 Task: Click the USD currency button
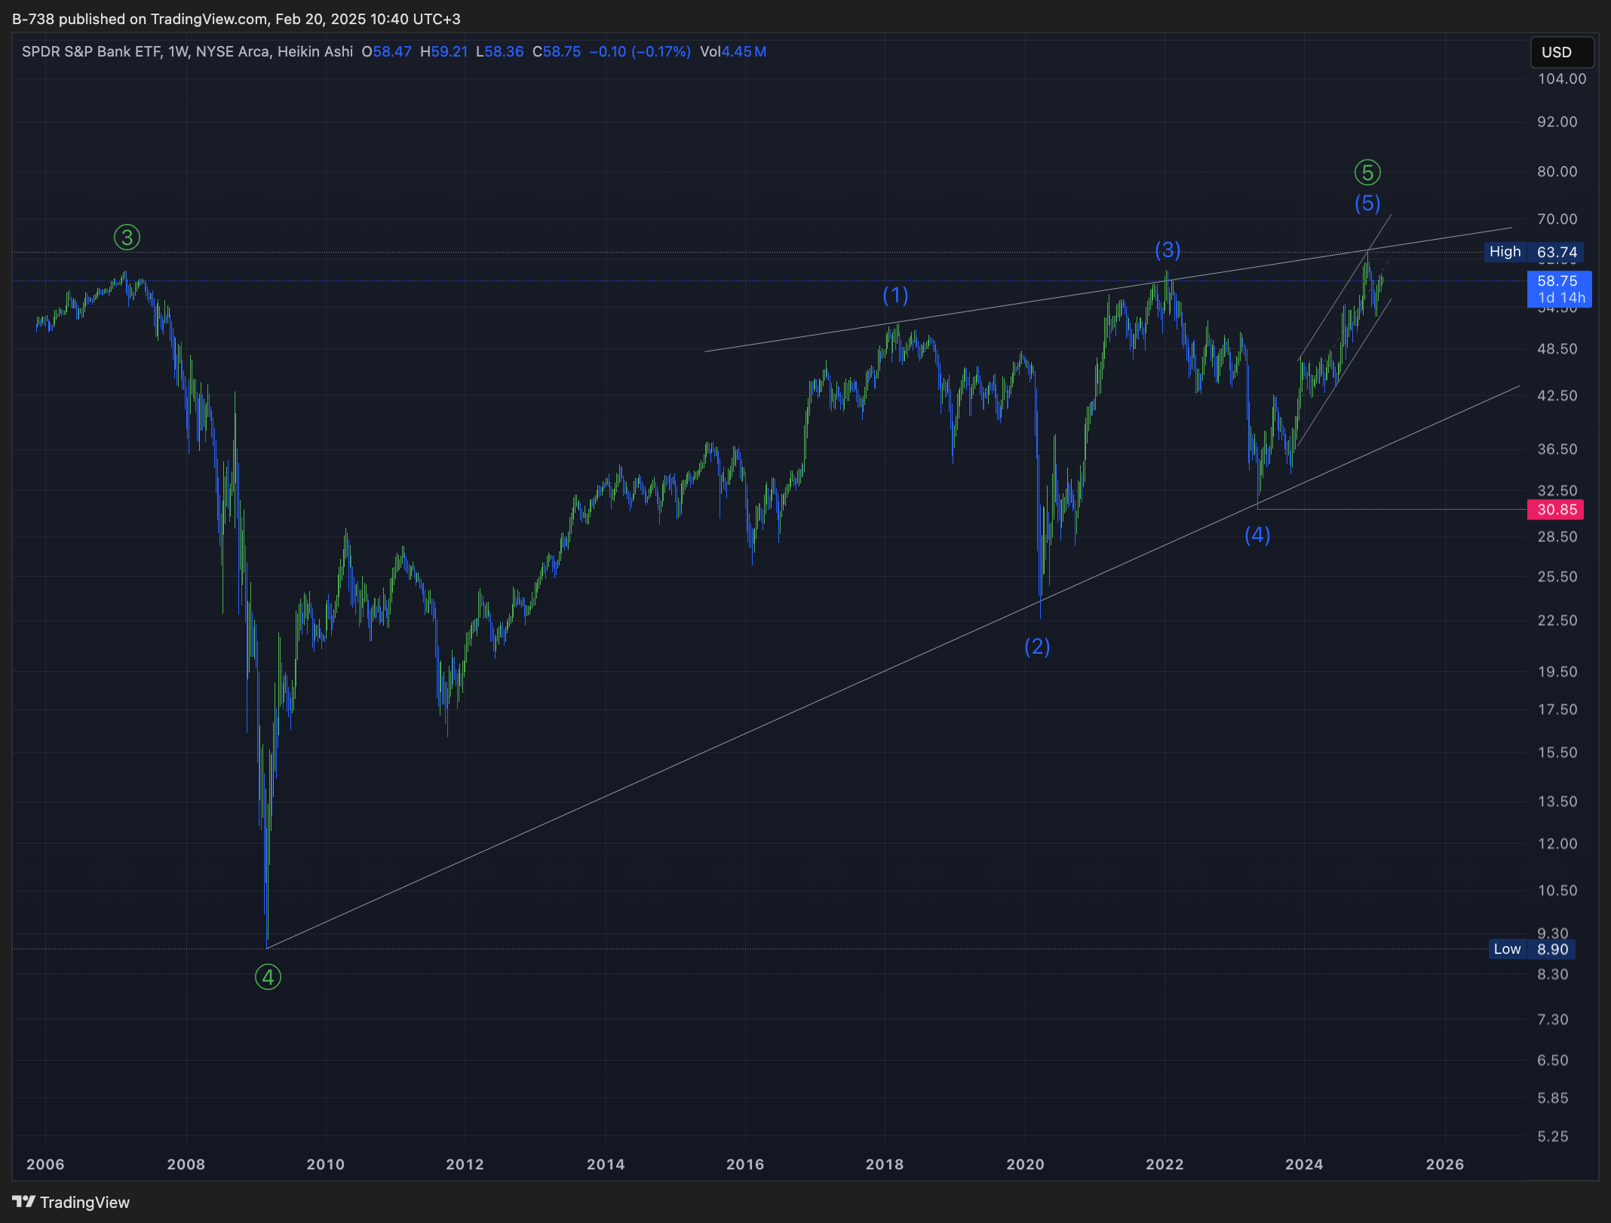(1562, 52)
